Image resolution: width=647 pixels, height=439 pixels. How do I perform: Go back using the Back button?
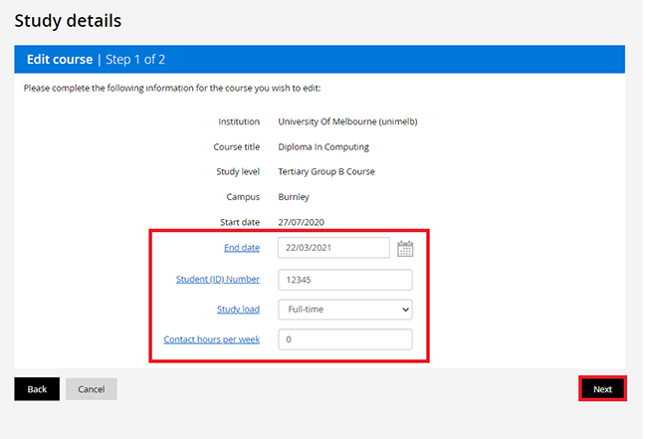(x=37, y=389)
